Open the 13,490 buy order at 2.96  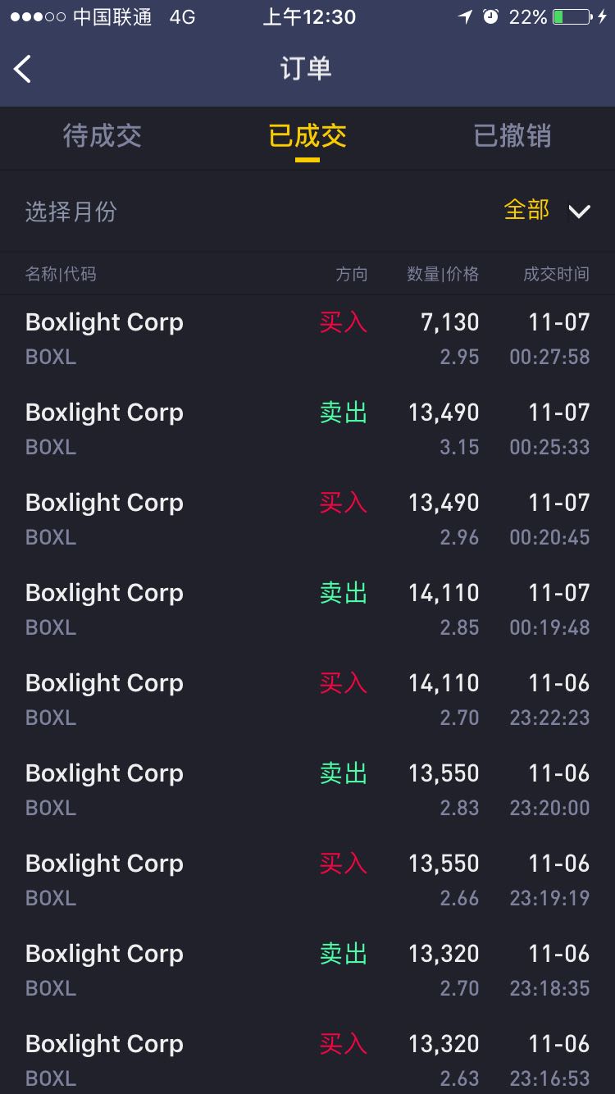coord(307,519)
